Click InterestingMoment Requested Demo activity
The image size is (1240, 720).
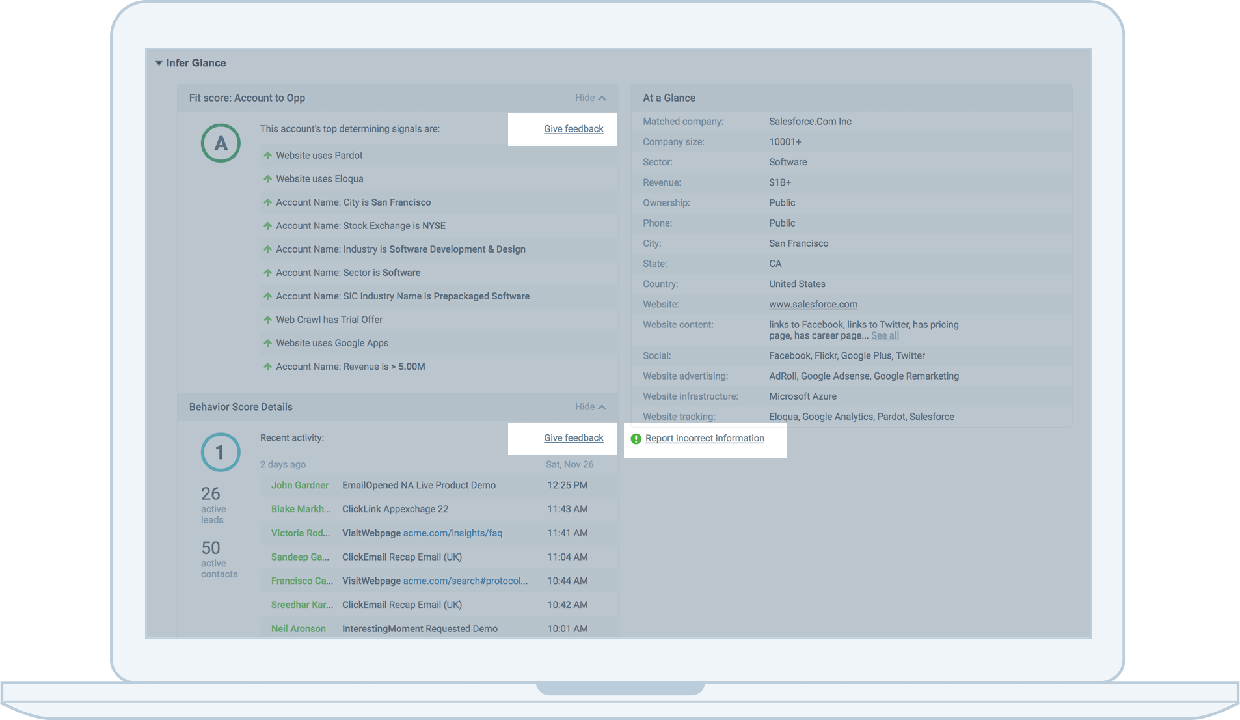[420, 629]
